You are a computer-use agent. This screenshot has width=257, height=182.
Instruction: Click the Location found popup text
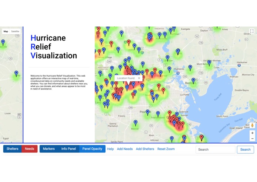pyautogui.click(x=126, y=78)
